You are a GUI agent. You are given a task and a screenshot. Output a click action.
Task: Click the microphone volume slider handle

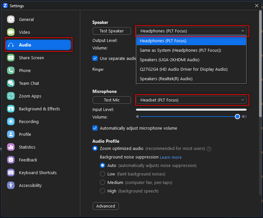coord(237,117)
